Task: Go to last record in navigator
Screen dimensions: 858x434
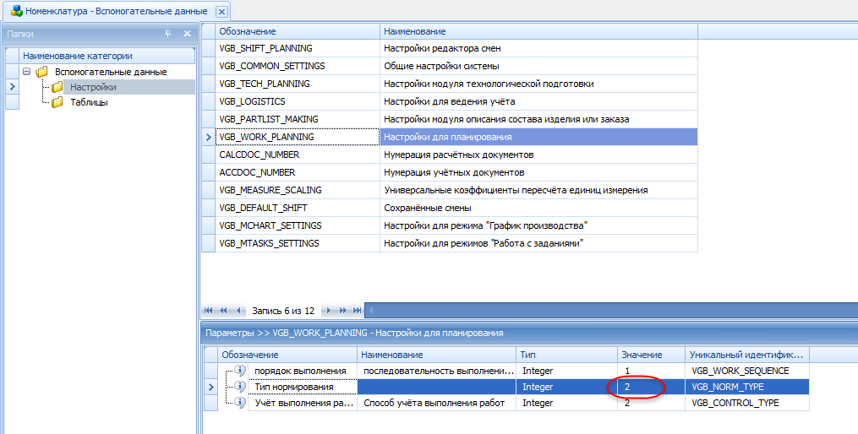Action: (x=358, y=311)
